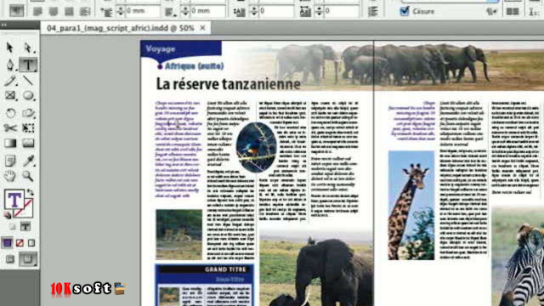Click the columns icon in control bar
Image resolution: width=544 pixels, height=306 pixels.
tap(513, 11)
